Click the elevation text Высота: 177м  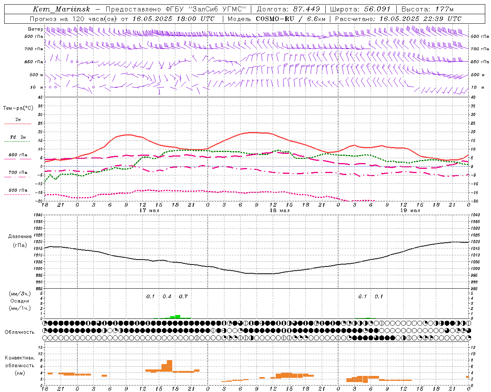pos(427,9)
